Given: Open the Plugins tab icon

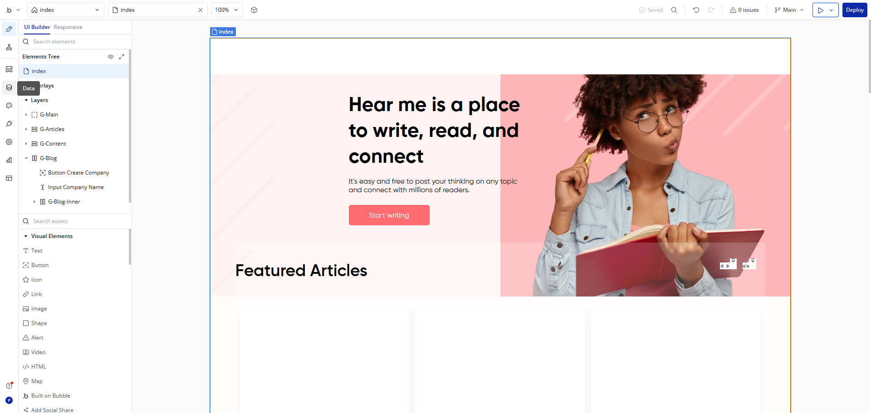Looking at the screenshot, I should pyautogui.click(x=9, y=124).
